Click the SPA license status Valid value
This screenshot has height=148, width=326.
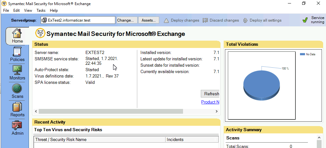(x=90, y=83)
